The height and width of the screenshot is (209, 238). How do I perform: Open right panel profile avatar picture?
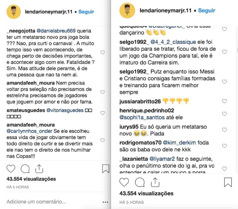point(127,11)
